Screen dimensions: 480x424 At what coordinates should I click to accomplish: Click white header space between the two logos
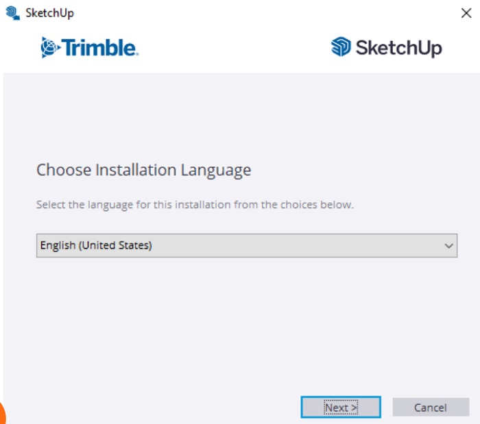233,47
